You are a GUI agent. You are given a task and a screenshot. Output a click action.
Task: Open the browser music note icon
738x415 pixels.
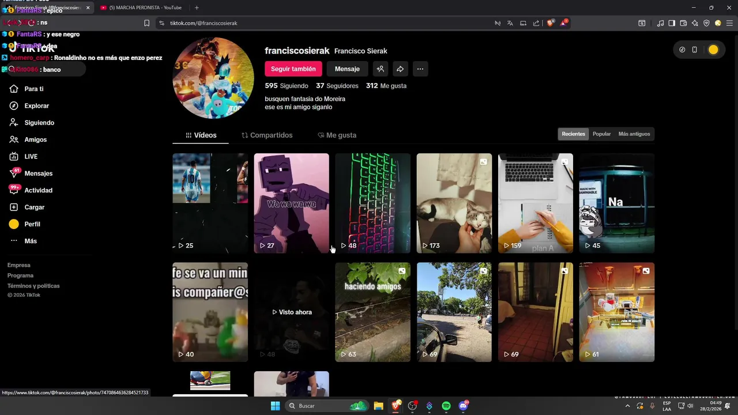point(660,23)
